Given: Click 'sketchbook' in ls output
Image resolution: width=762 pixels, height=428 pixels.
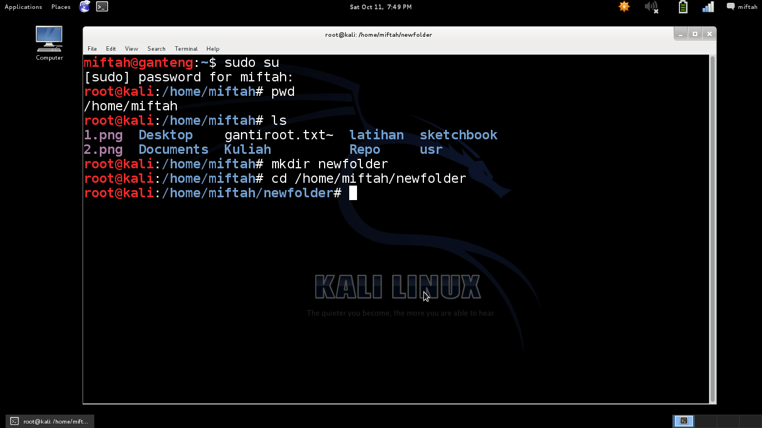Looking at the screenshot, I should point(459,135).
